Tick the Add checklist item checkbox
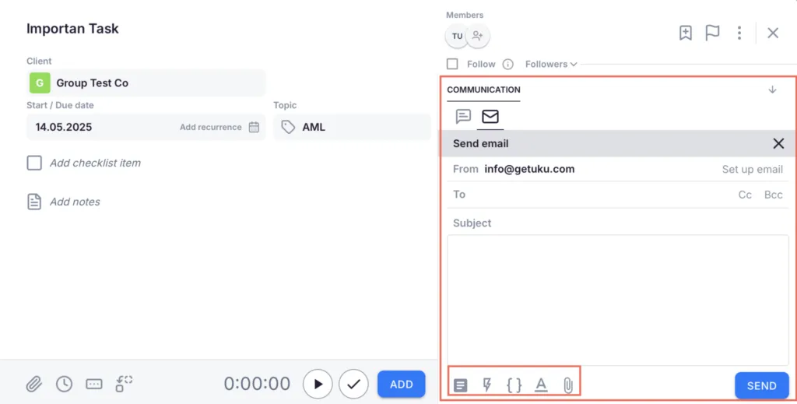This screenshot has width=797, height=404. pyautogui.click(x=34, y=163)
